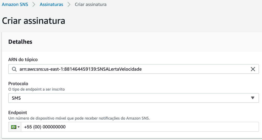Click 'O tipo de endpoint a ser inscrito' description
262x140 pixels.
36,89
